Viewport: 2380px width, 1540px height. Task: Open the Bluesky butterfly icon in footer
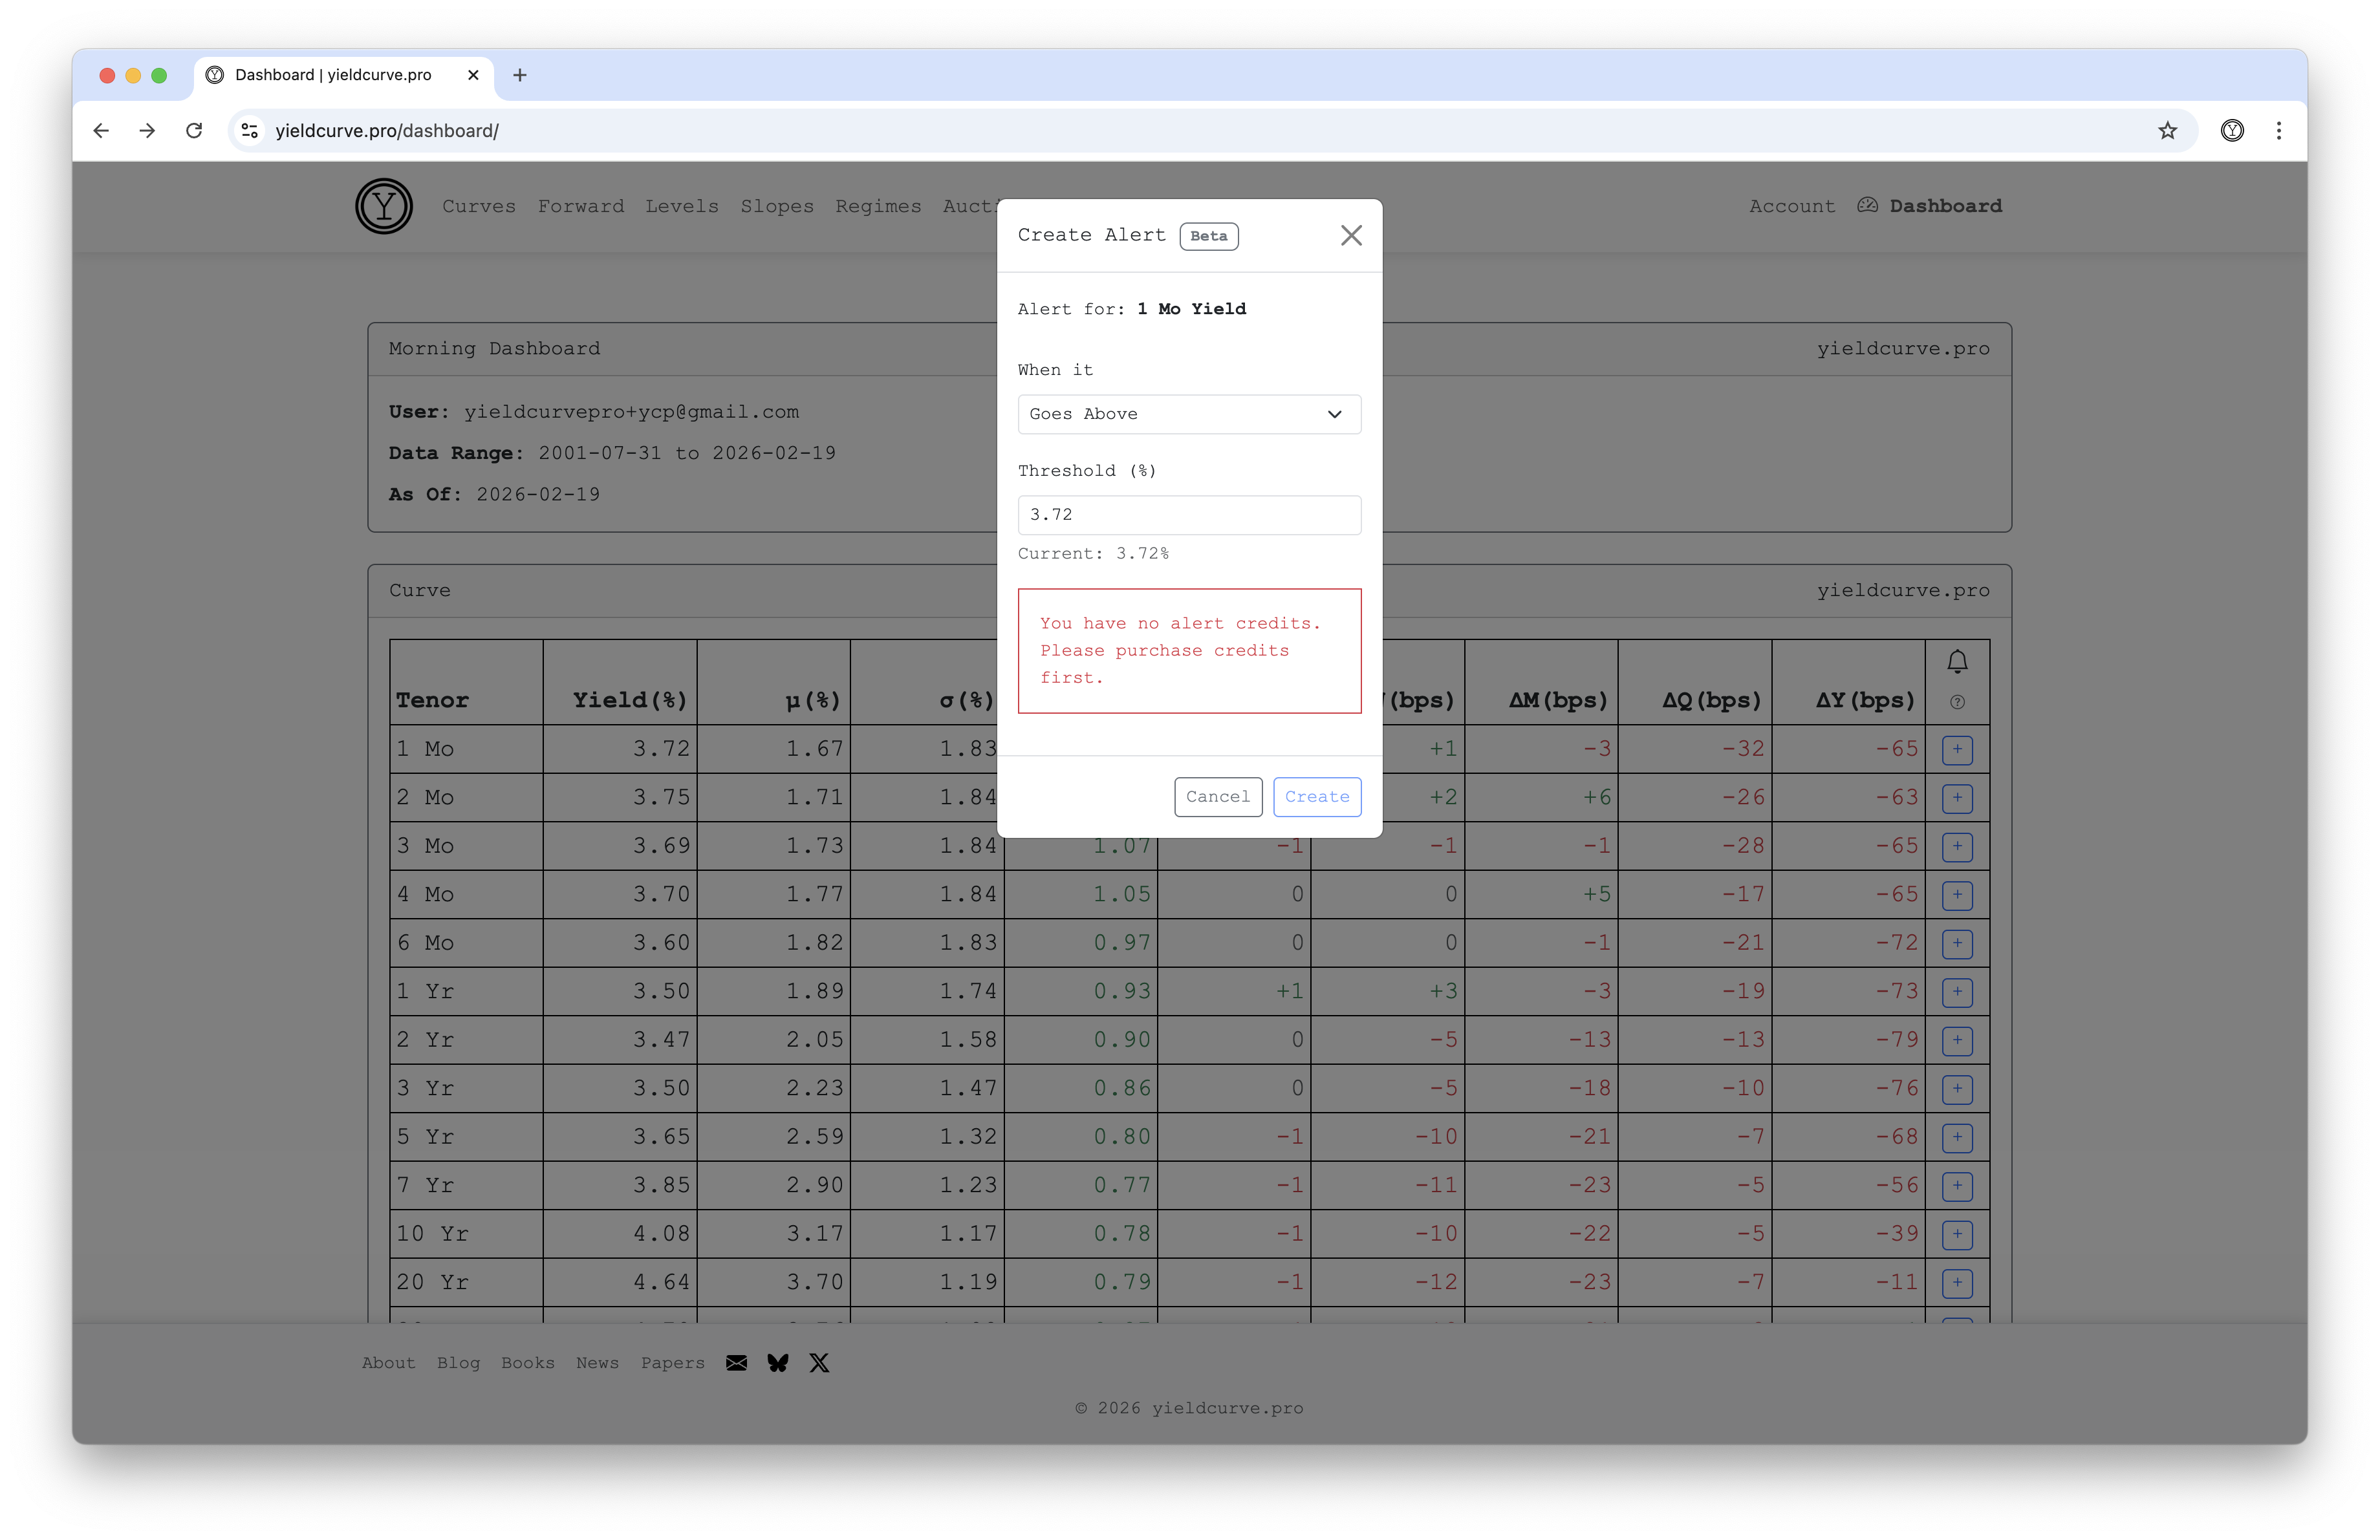pyautogui.click(x=778, y=1363)
